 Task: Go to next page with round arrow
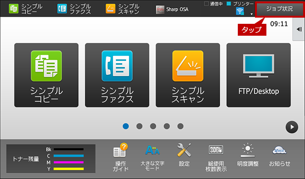[x=292, y=127]
